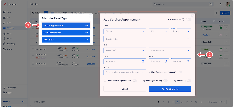Open the Start Date calendar icon

[x=143, y=61]
